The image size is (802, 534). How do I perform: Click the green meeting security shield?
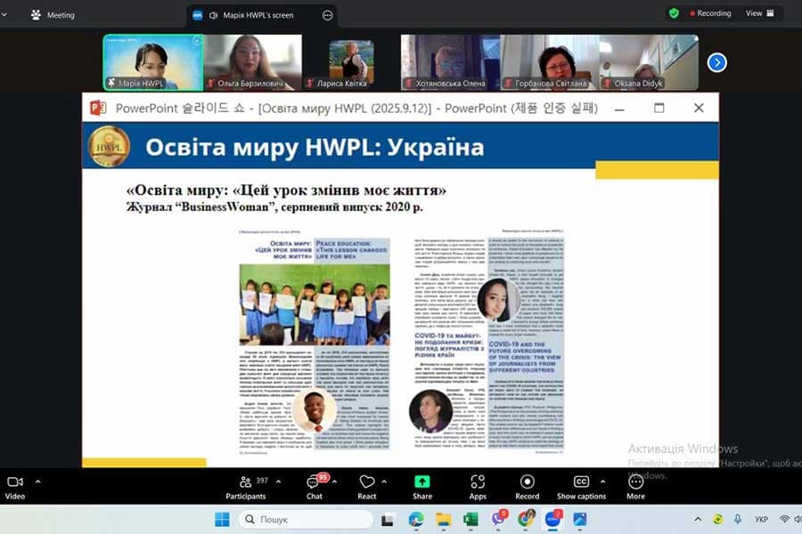click(x=675, y=14)
